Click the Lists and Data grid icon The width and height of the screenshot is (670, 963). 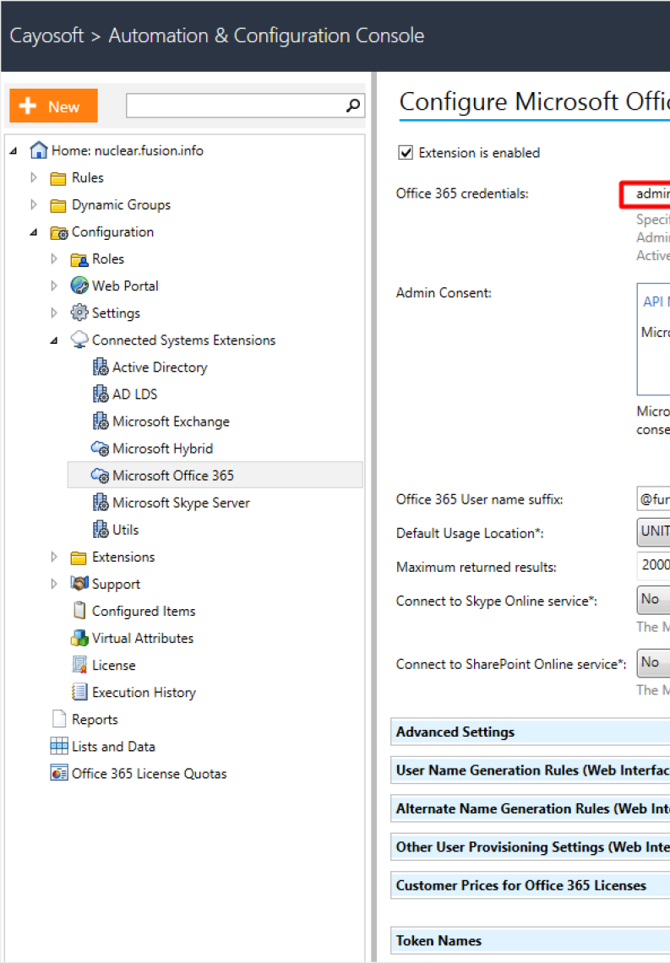coord(59,746)
